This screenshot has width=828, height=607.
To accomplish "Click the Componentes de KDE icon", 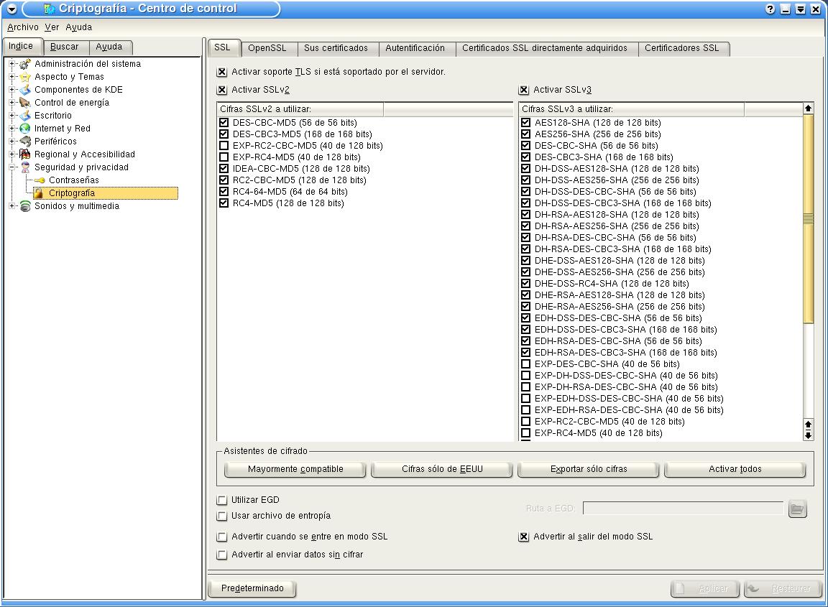I will click(25, 90).
